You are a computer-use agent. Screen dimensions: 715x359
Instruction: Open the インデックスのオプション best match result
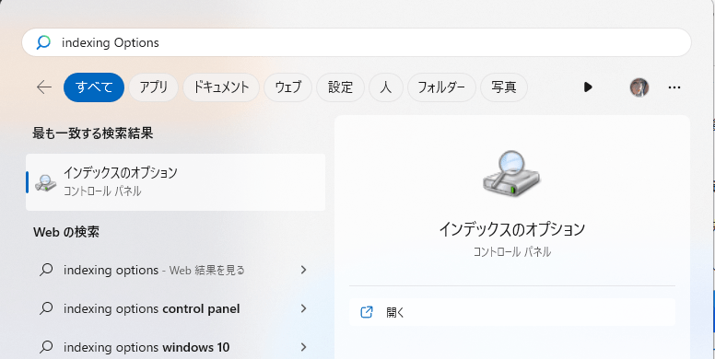pos(176,182)
